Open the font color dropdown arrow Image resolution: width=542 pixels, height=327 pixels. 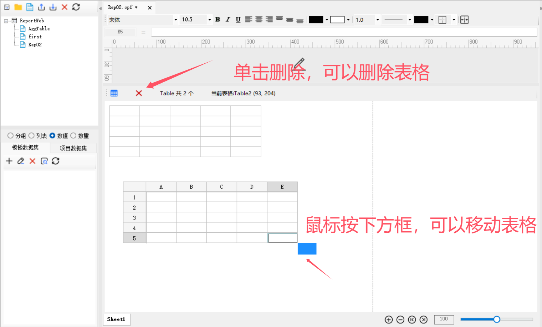pos(327,20)
